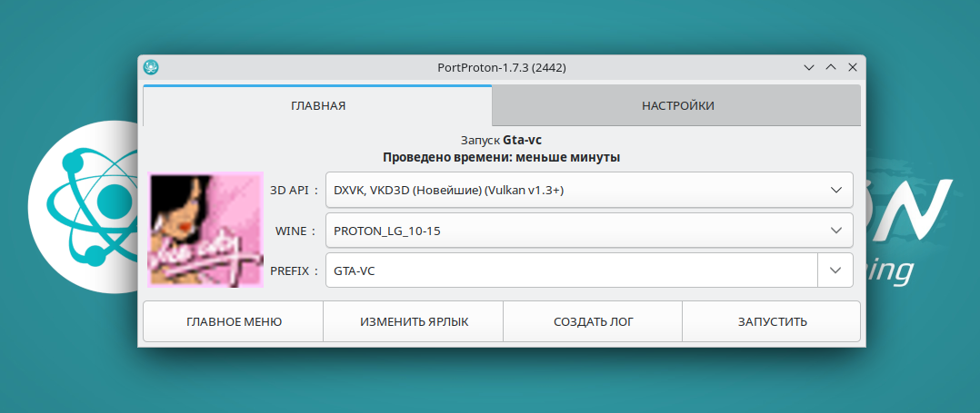Launch the game with ЗАПУСТИТЬ
The width and height of the screenshot is (980, 413).
click(772, 322)
